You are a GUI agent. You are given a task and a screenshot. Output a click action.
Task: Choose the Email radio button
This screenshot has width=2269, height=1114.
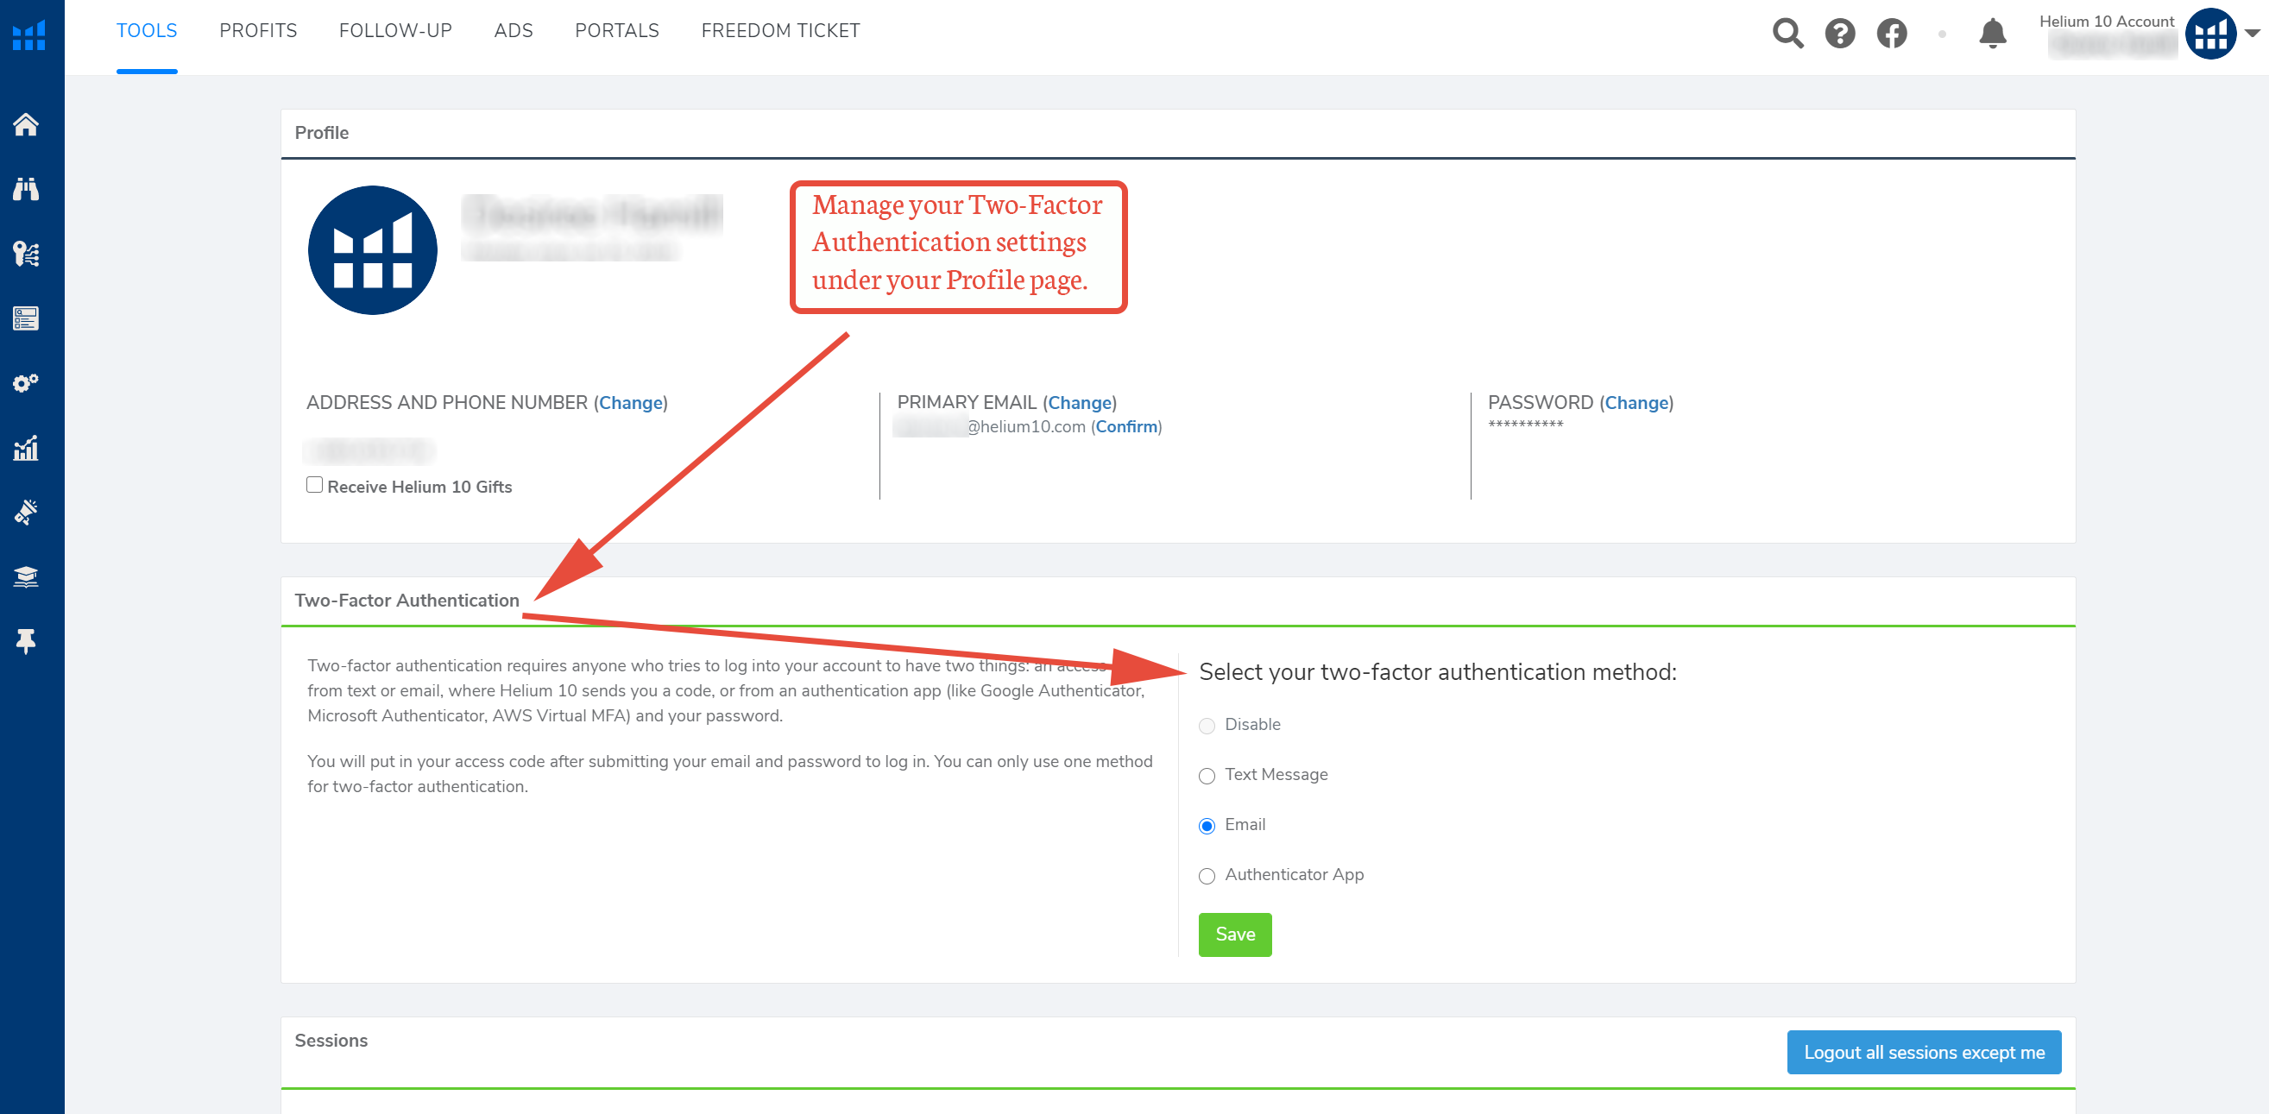point(1207,826)
